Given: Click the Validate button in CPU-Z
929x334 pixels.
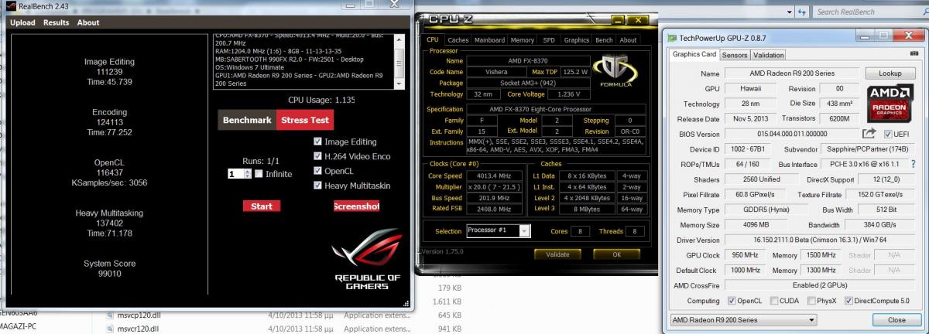Looking at the screenshot, I should (557, 254).
